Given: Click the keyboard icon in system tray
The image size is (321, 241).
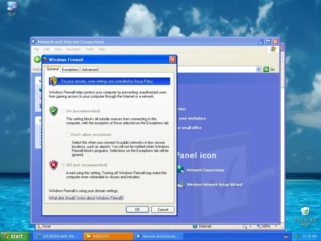Looking at the screenshot, I should 286,237.
